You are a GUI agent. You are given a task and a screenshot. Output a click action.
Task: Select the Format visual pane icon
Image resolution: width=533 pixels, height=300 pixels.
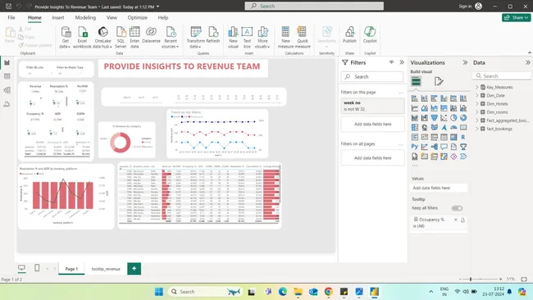439,81
